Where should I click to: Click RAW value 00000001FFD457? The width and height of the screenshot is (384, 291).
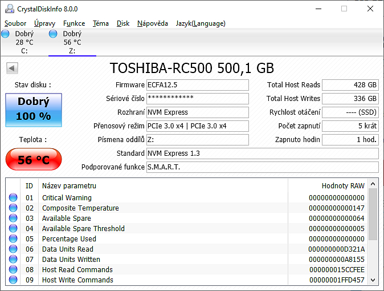tap(337, 280)
